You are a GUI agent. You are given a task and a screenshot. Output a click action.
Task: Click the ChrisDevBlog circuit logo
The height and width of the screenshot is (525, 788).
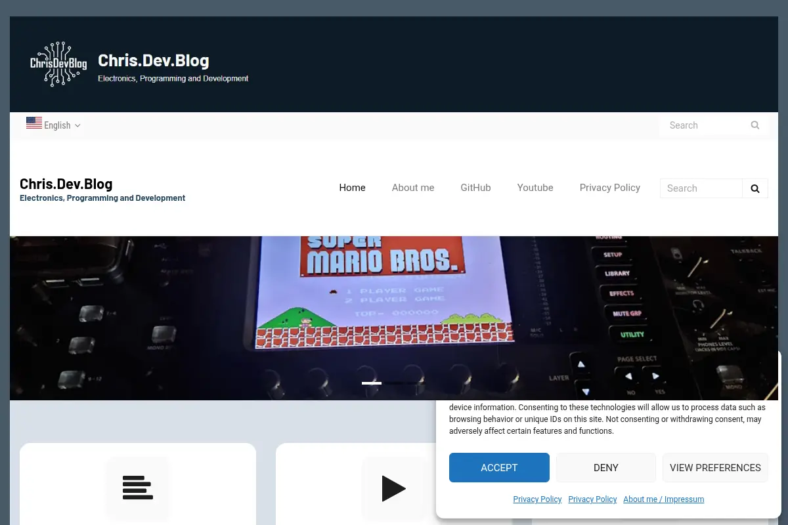(x=58, y=64)
